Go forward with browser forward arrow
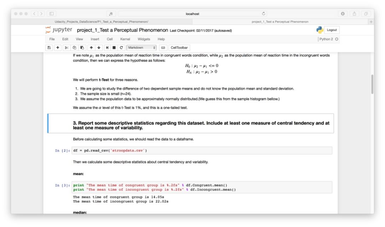Image resolution: width=385 pixels, height=227 pixels. pyautogui.click(x=41, y=14)
